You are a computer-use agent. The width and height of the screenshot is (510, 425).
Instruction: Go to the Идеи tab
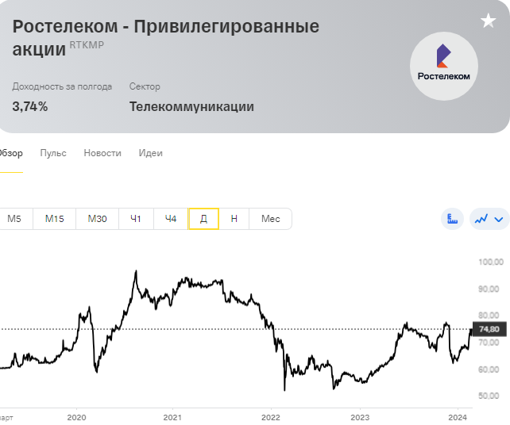[151, 153]
